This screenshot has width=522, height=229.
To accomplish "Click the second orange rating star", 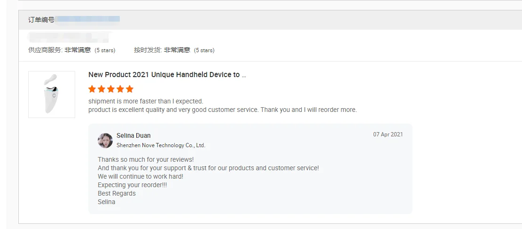I will 101,89.
